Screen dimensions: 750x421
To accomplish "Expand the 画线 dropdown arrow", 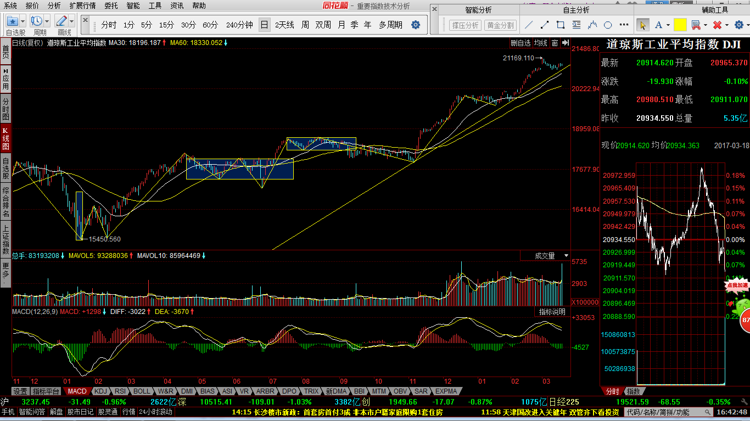I will coord(72,21).
